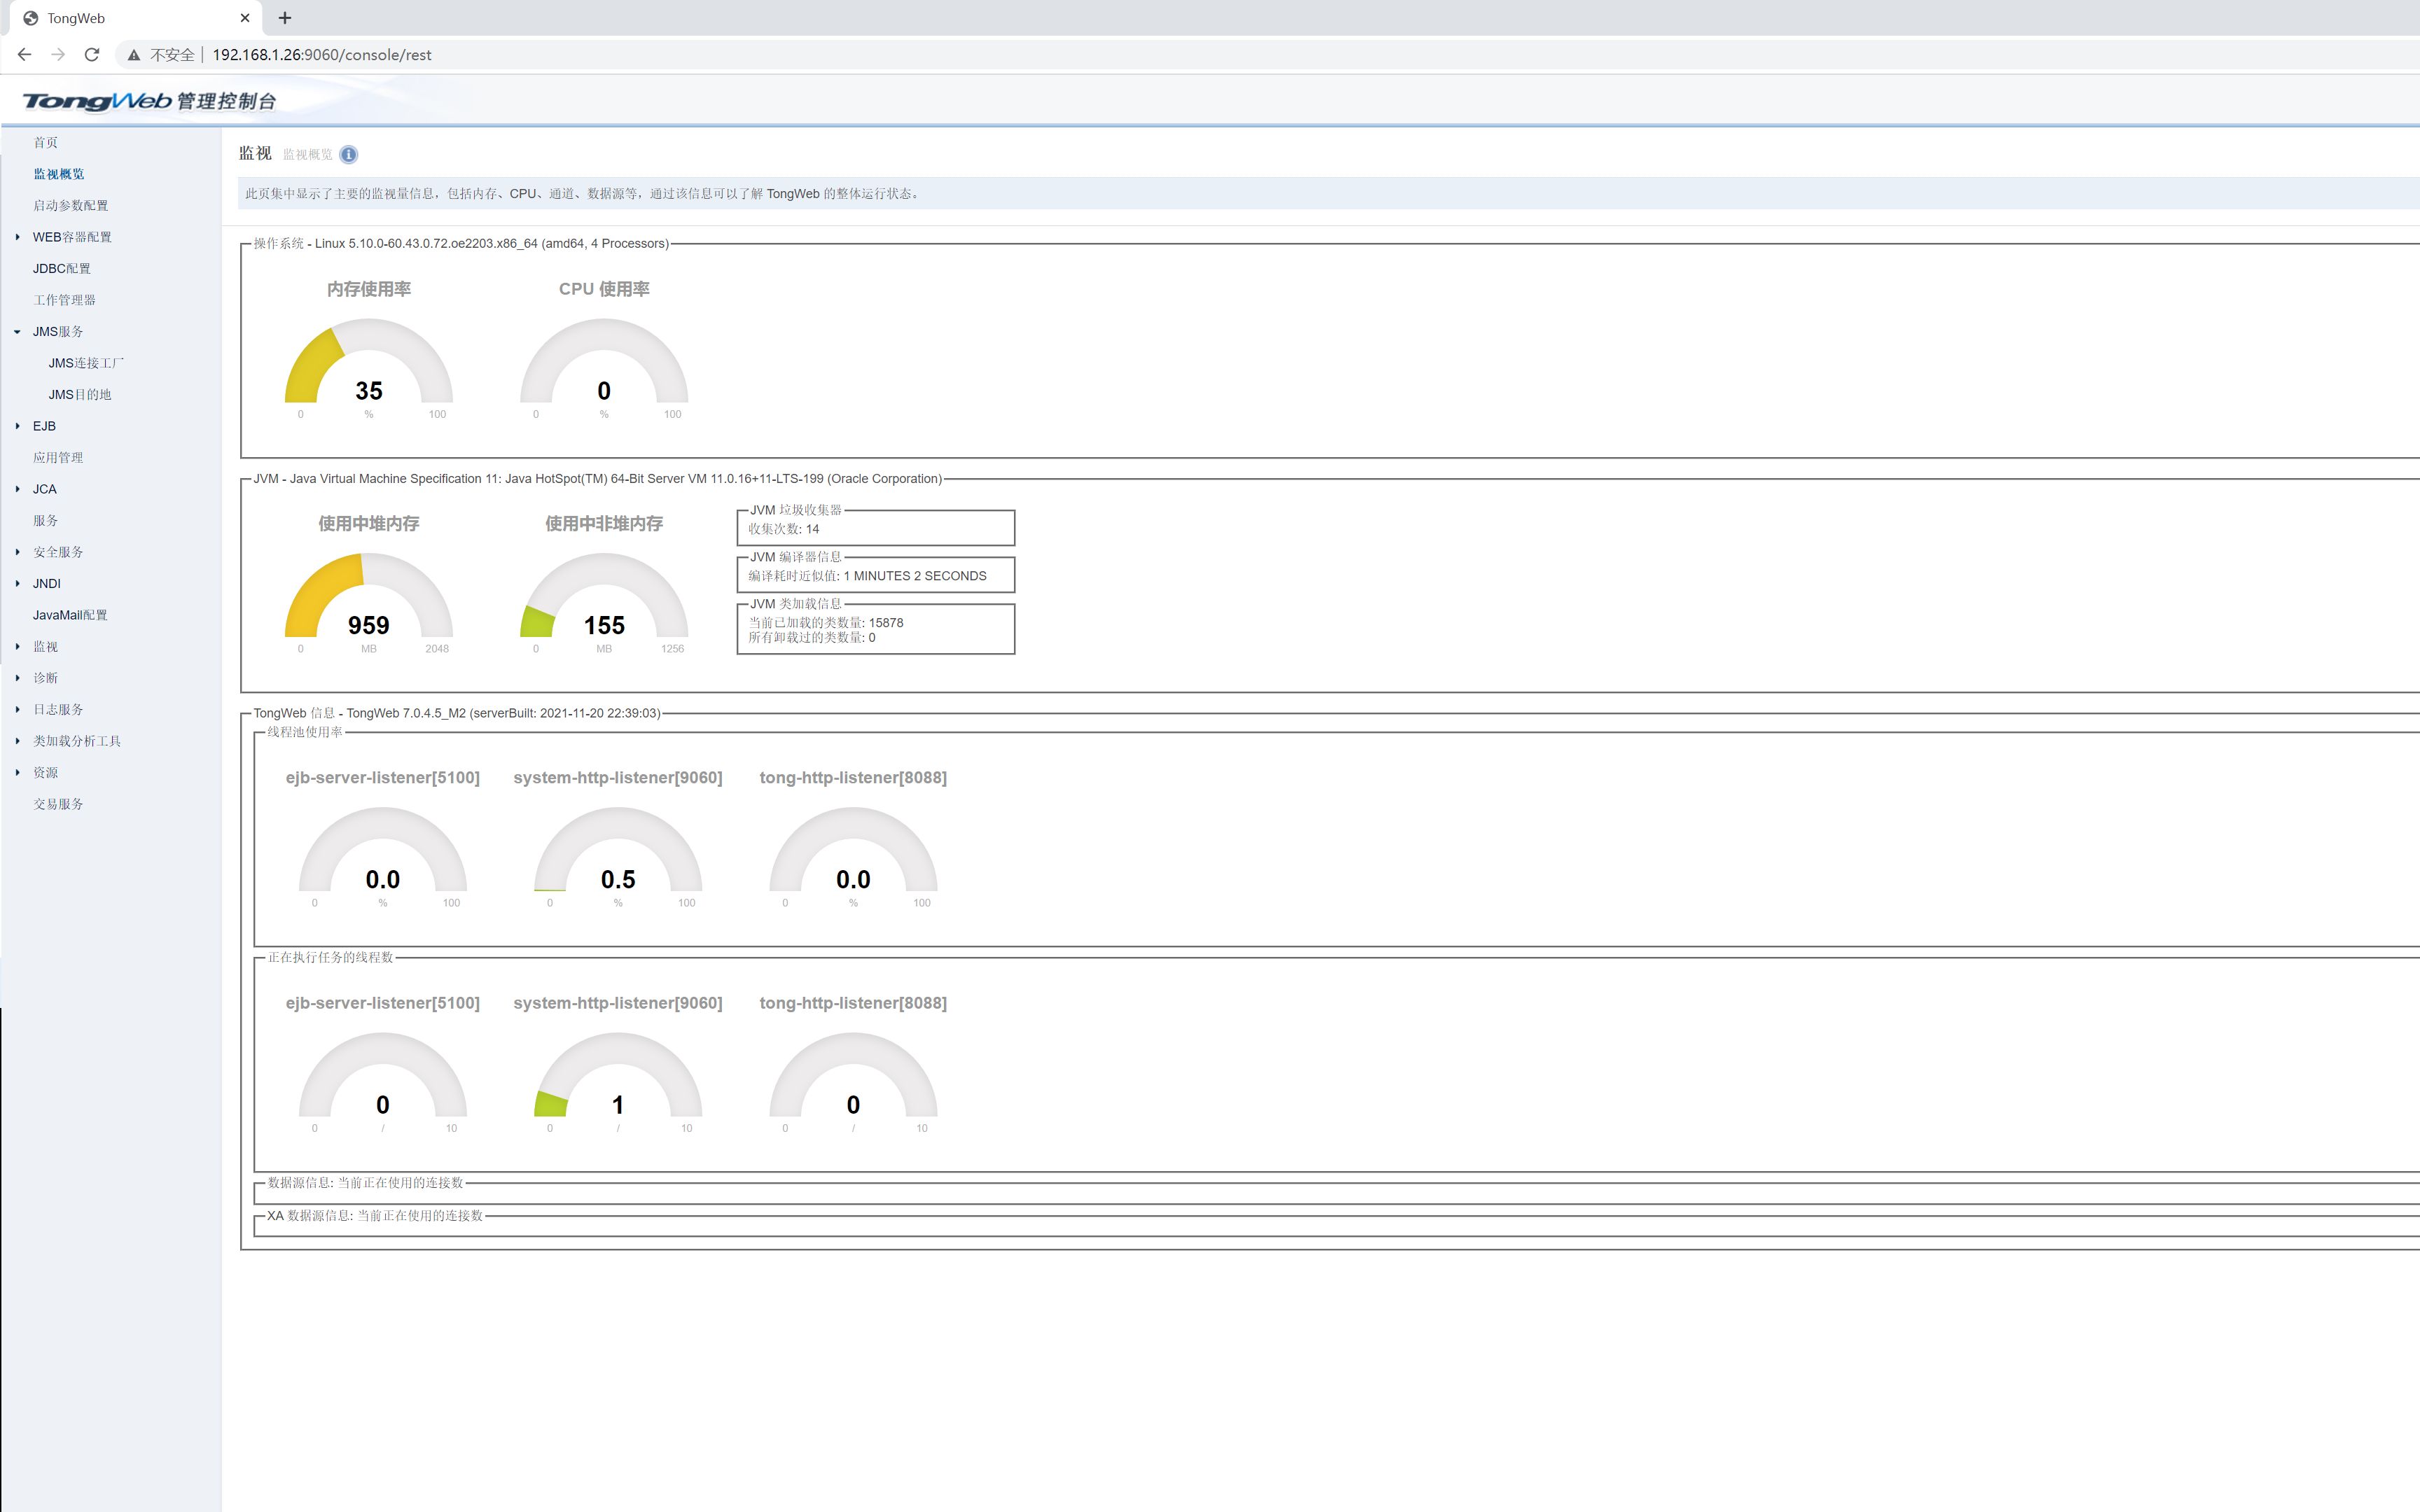Open 交易服务 in the sidebar

tap(58, 804)
